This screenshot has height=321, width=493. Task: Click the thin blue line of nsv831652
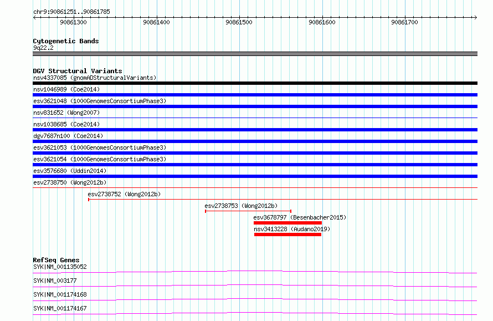click(x=255, y=118)
